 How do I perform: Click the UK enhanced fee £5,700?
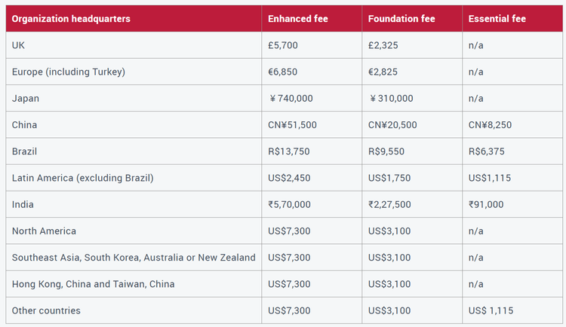coord(284,45)
